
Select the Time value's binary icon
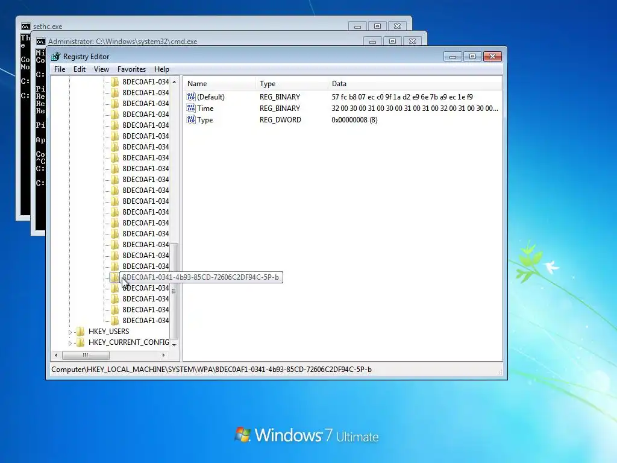click(191, 108)
